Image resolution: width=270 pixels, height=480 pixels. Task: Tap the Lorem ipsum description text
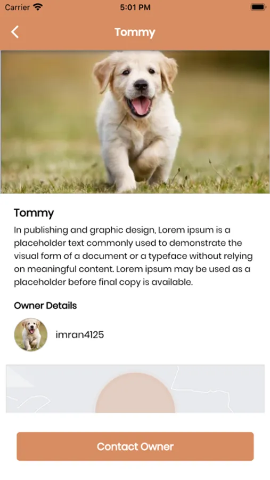click(x=133, y=256)
